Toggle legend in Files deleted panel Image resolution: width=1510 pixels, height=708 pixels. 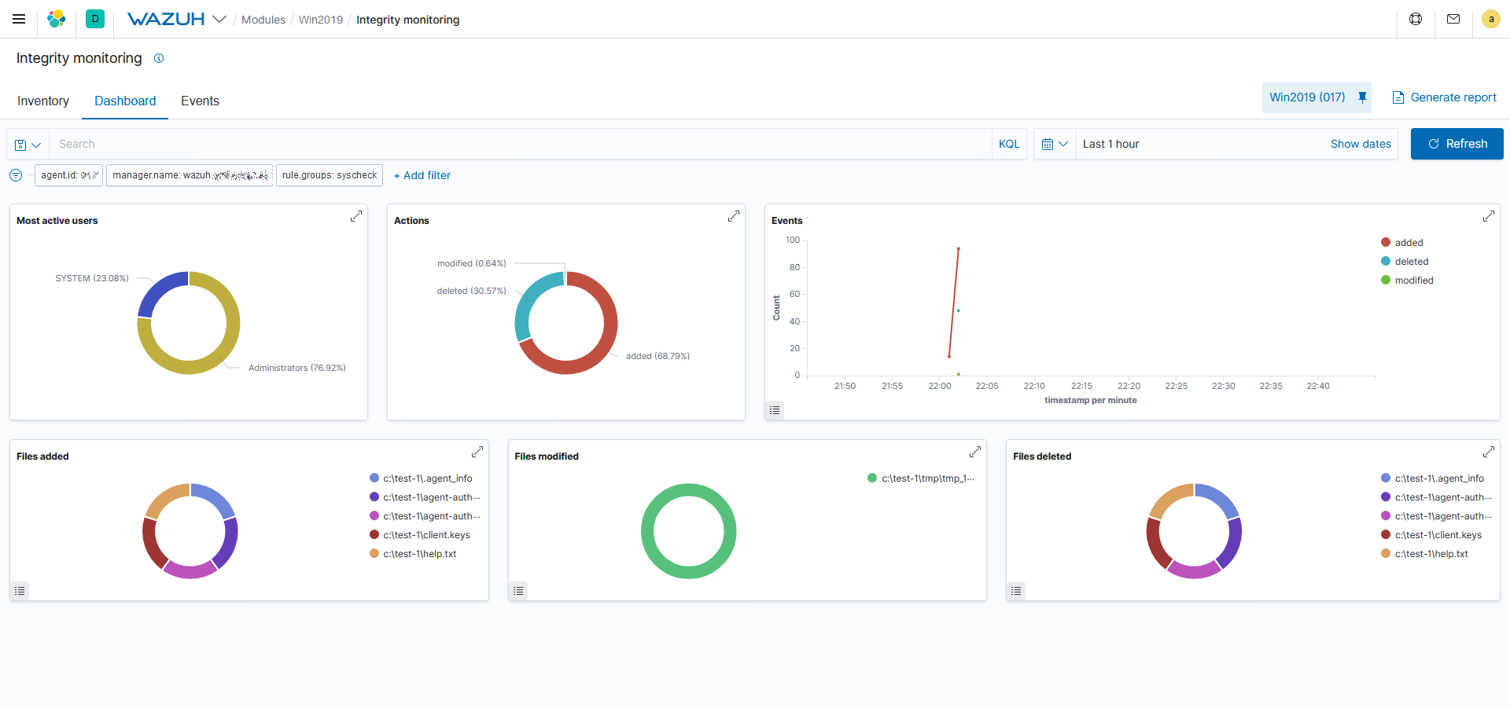tap(1016, 591)
